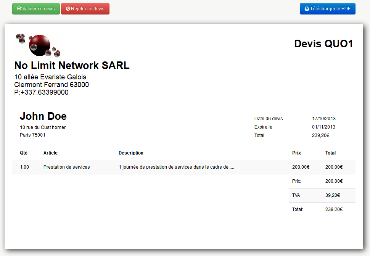Click the checkmark icon on Valider button
Screen dimensions: 370x256
(19, 9)
